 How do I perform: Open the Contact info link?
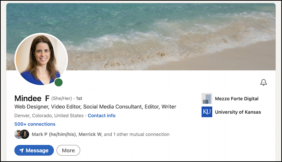pos(102,115)
